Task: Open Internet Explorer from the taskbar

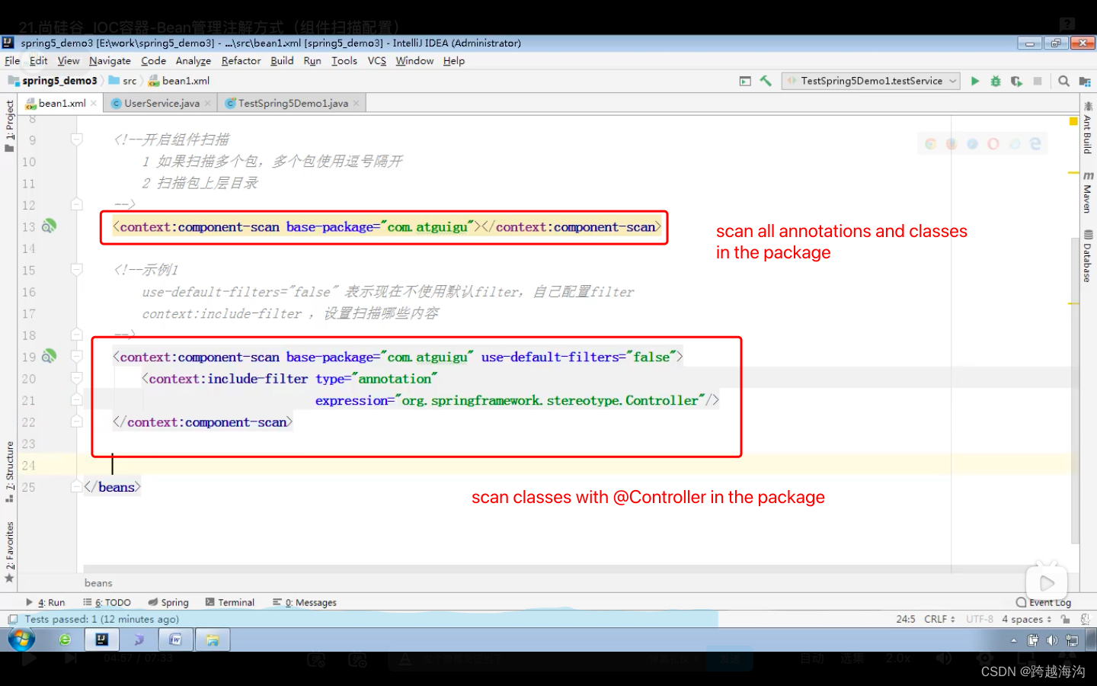Action: (x=65, y=640)
